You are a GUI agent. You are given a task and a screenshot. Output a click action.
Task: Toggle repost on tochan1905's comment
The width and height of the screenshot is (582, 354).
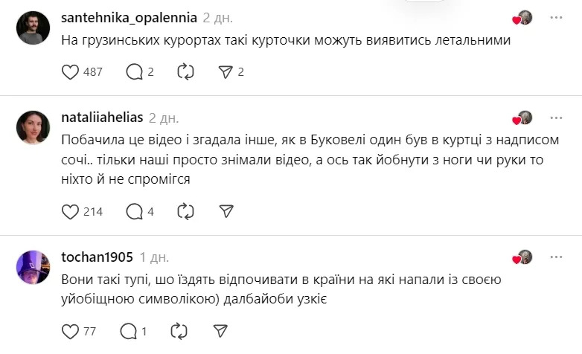pyautogui.click(x=179, y=330)
